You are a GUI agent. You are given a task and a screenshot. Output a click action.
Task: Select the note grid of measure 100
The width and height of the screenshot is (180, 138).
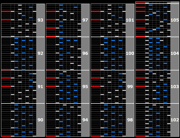click(x=108, y=54)
